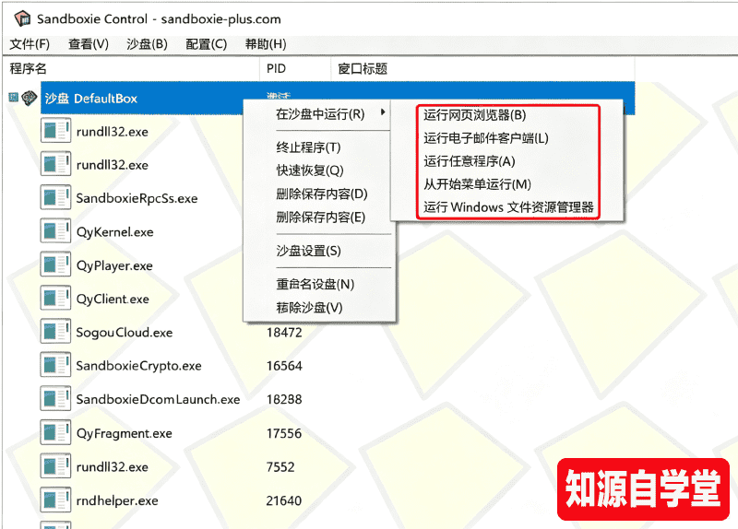
Task: Click the QyKernel.exe process icon
Action: coord(55,231)
